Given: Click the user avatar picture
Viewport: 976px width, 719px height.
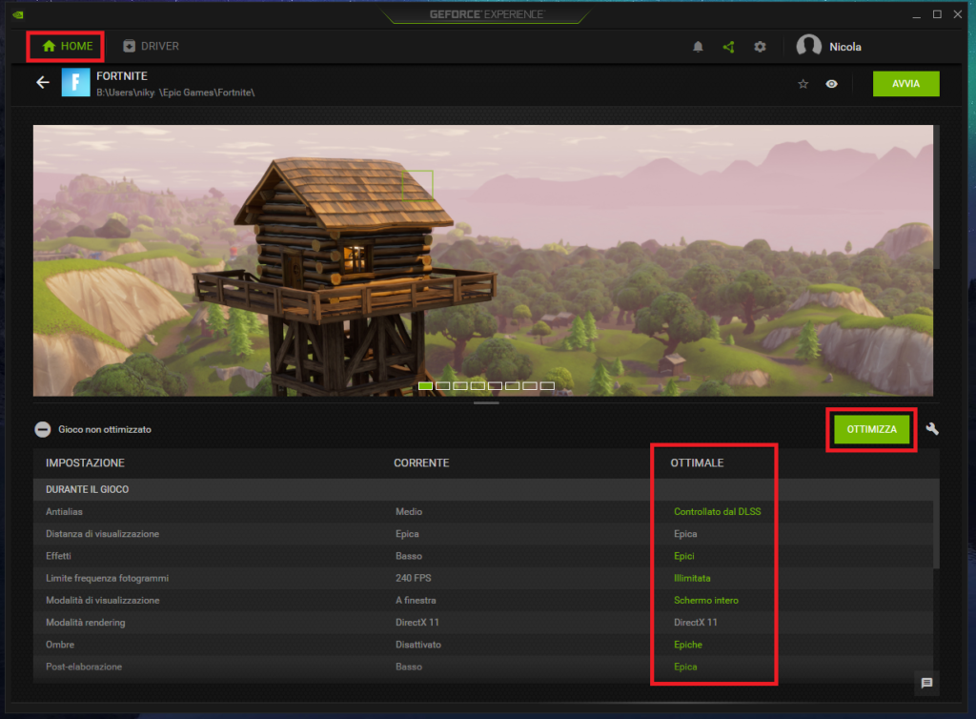Looking at the screenshot, I should click(808, 46).
